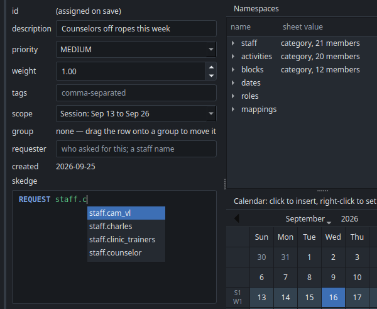Select calendar day 2
This screenshot has height=309, width=377.
[x=333, y=257]
